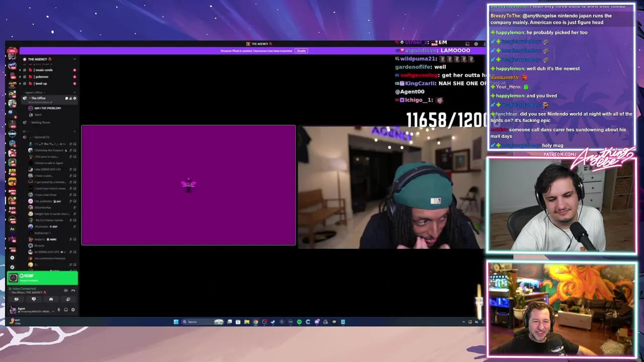This screenshot has height=362, width=644.
Task: Add a channel to VC category
Action: click(x=74, y=131)
